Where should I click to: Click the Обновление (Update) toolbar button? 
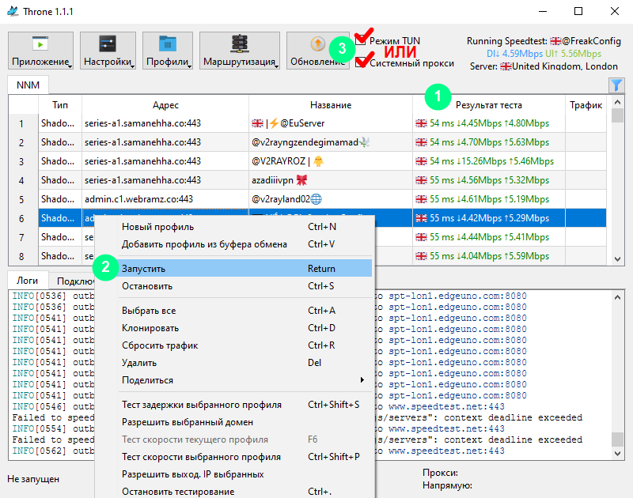pyautogui.click(x=316, y=51)
